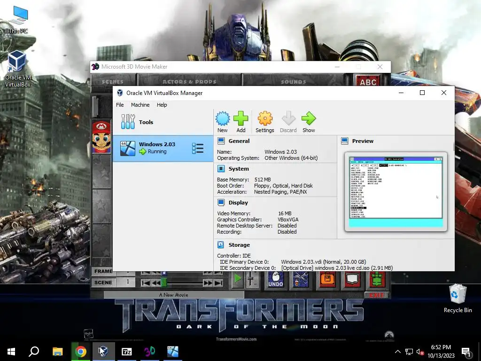Click the General section header

coord(239,141)
